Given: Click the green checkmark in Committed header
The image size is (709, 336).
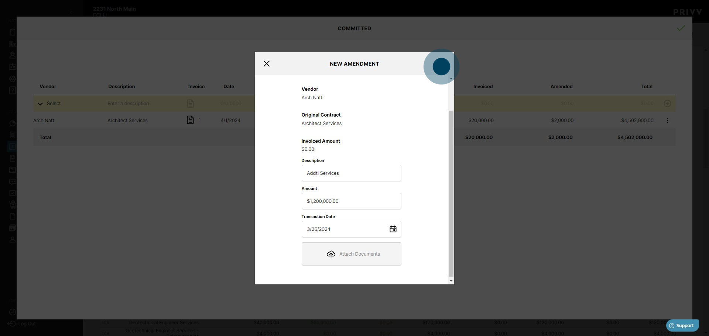Looking at the screenshot, I should [x=681, y=28].
